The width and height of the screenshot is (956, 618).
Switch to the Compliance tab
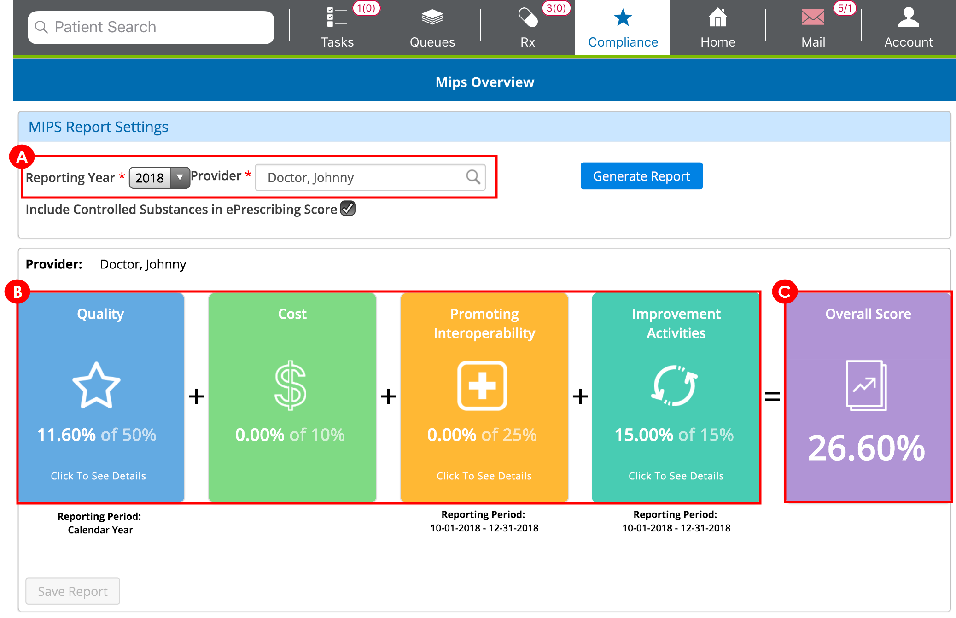[623, 28]
